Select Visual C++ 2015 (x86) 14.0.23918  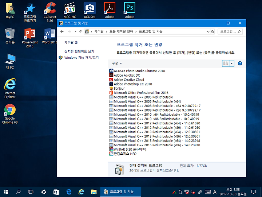(x=155, y=145)
